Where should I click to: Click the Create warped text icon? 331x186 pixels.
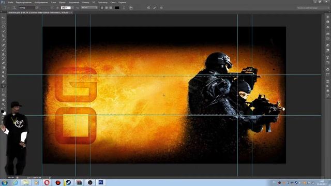[x=124, y=8]
